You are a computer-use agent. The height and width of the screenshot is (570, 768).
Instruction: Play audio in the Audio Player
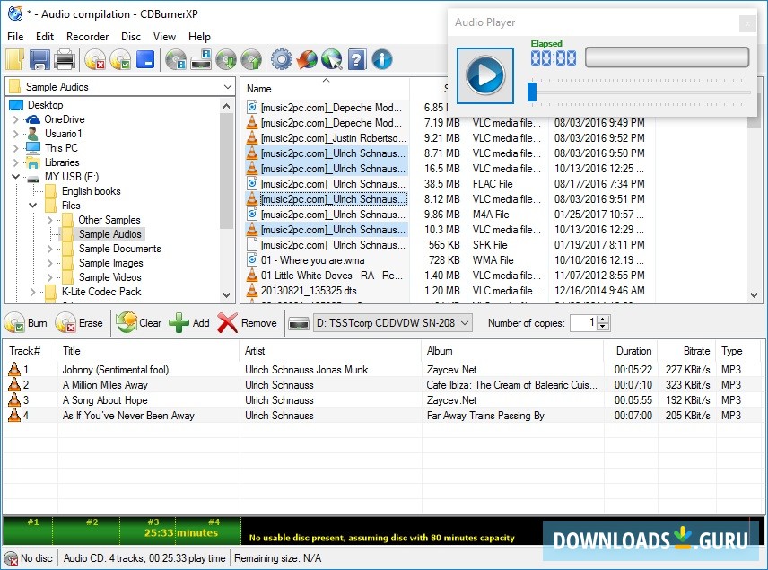click(x=484, y=75)
